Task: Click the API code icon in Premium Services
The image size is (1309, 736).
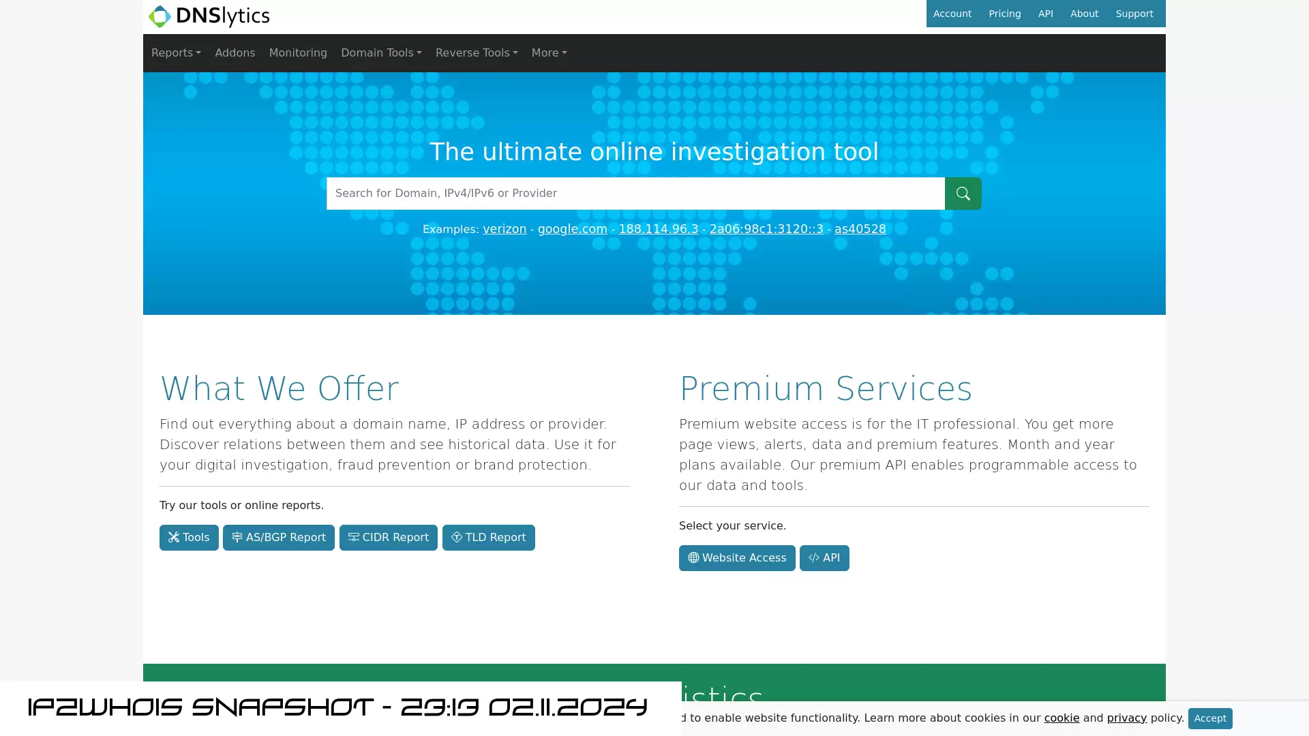Action: [813, 557]
